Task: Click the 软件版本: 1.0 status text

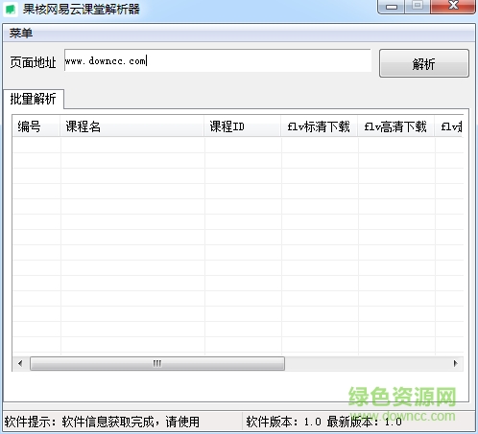Action: pyautogui.click(x=283, y=422)
